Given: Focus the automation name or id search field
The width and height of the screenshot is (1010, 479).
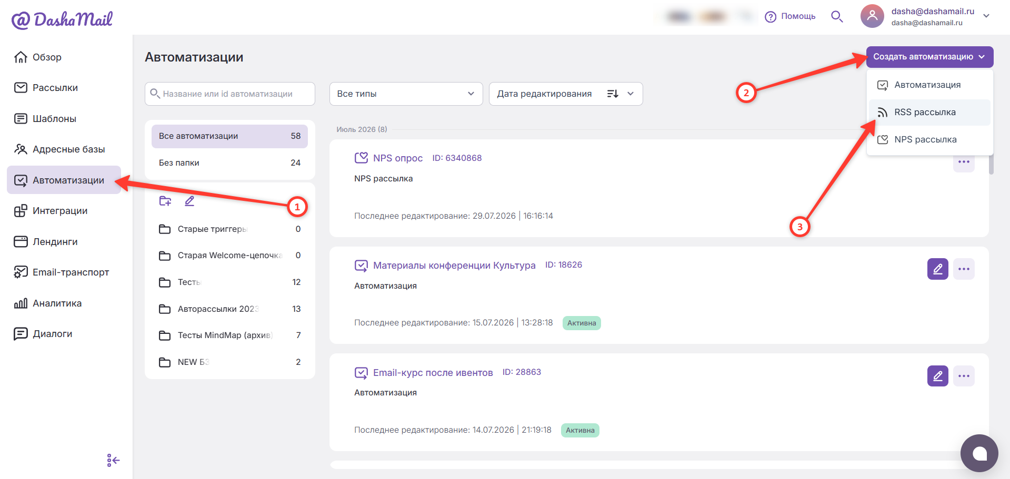Looking at the screenshot, I should 230,94.
